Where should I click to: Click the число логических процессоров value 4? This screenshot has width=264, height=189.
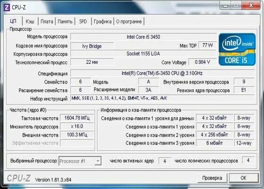coord(248,160)
